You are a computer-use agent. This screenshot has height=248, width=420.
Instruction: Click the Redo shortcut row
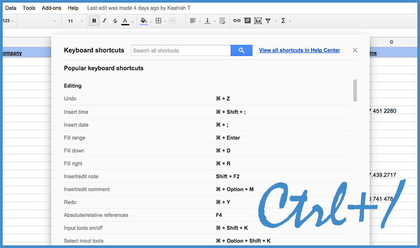tap(207, 202)
